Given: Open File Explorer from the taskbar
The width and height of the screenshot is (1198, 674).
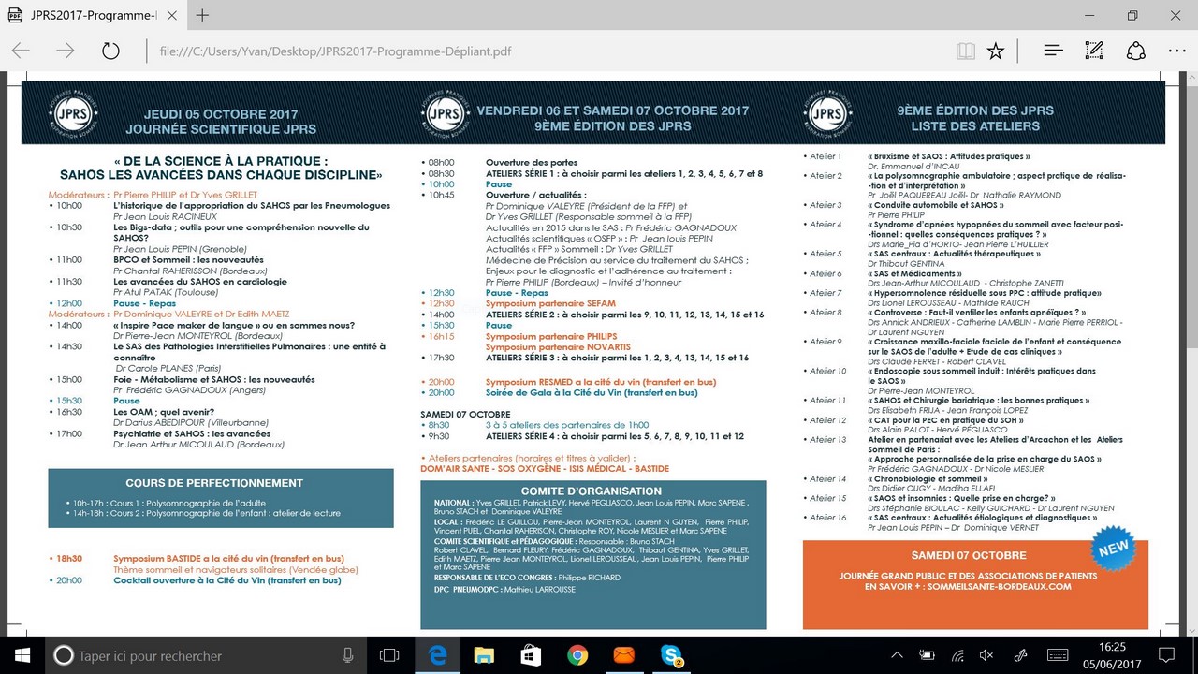Looking at the screenshot, I should click(x=484, y=655).
